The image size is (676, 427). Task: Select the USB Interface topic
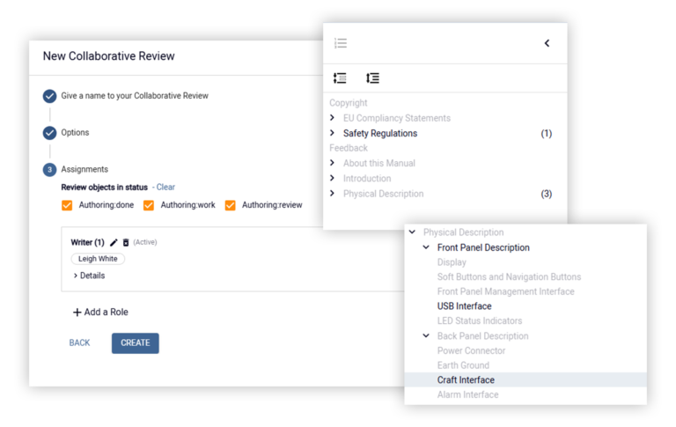[x=465, y=306]
